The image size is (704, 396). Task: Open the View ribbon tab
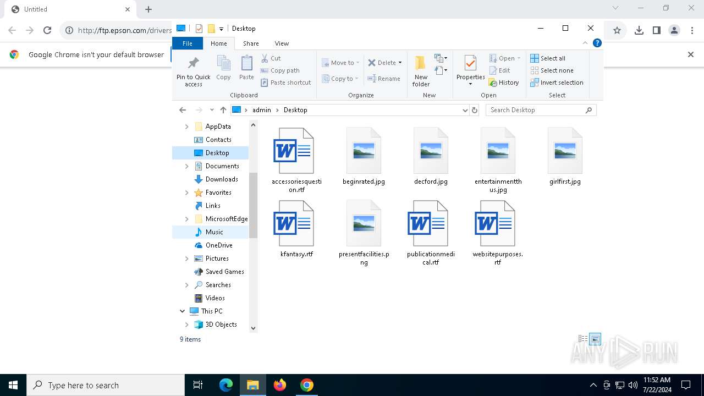[282, 43]
